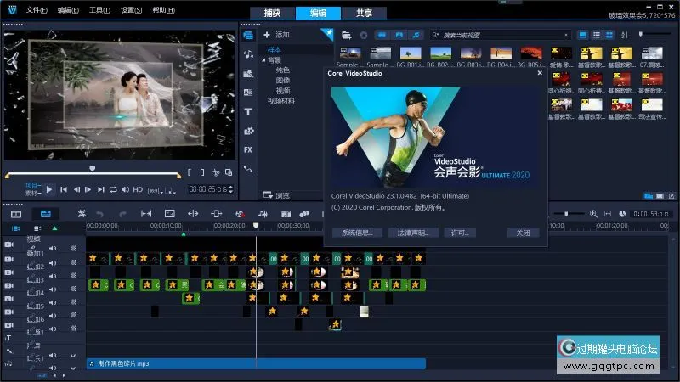Open the Title (T) library panel
Image resolution: width=680 pixels, height=382 pixels.
pos(248,111)
